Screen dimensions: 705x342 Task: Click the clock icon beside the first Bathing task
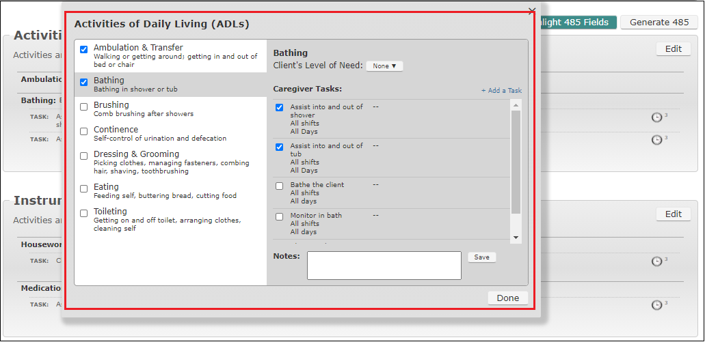pos(656,117)
